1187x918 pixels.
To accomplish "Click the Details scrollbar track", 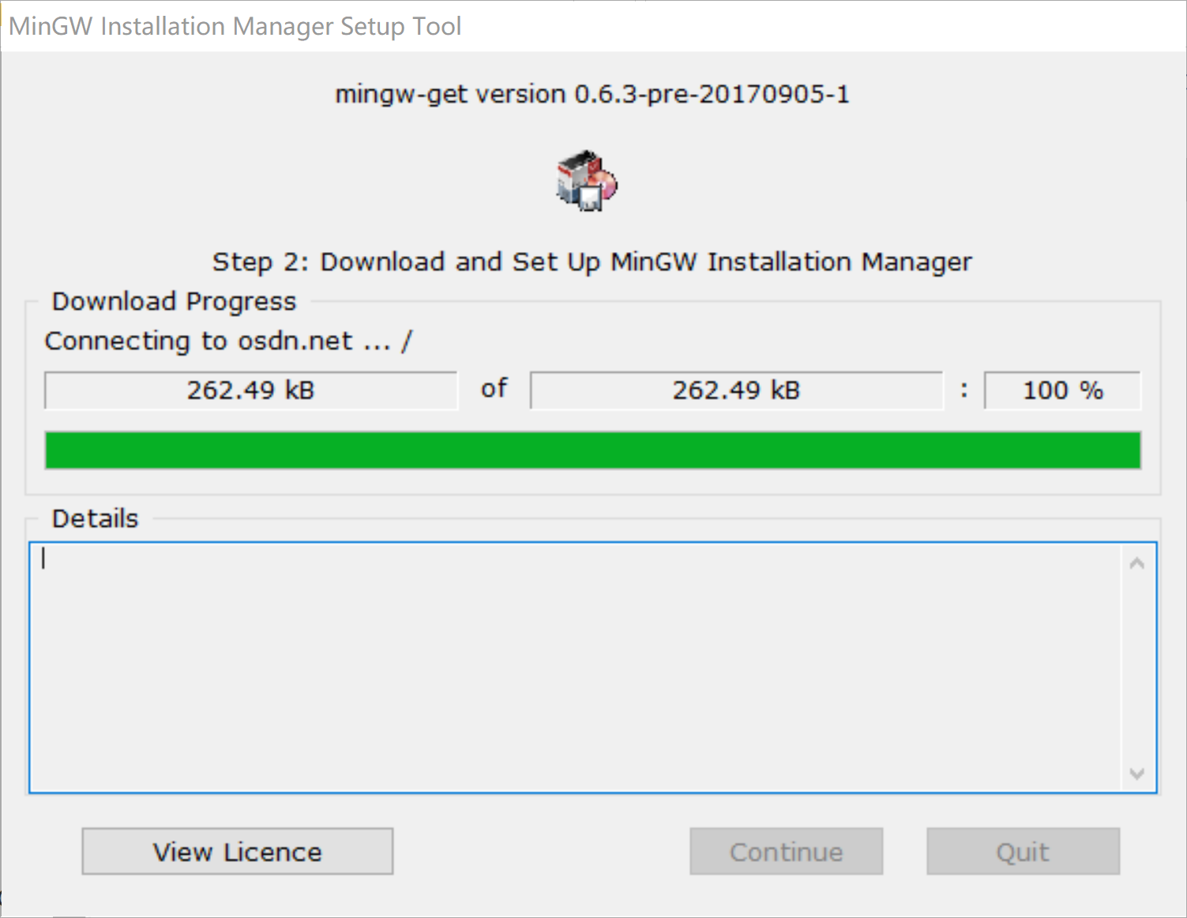I will (x=1137, y=668).
